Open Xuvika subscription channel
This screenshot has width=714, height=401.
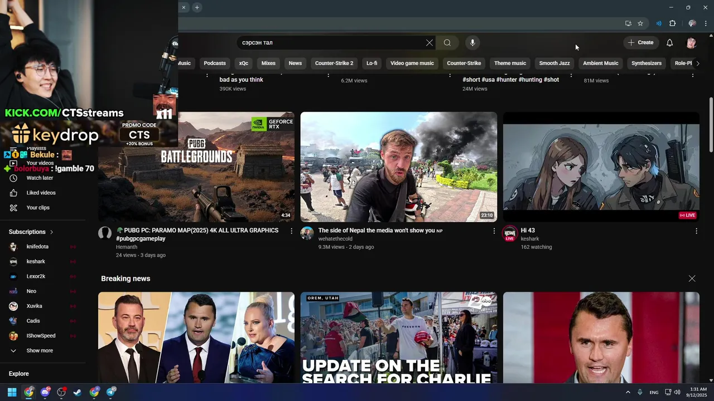pyautogui.click(x=42, y=306)
